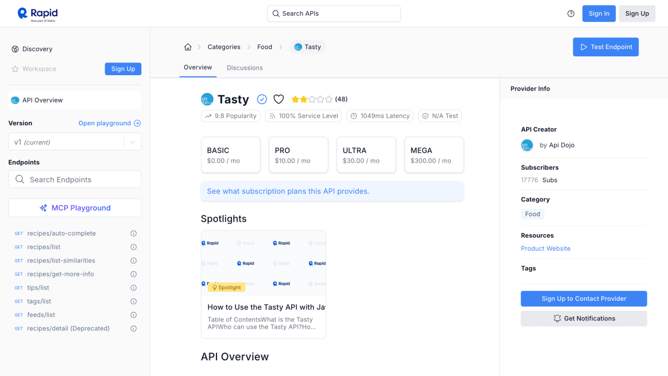Show info for feeds/list endpoint
The height and width of the screenshot is (376, 668).
[x=134, y=315]
